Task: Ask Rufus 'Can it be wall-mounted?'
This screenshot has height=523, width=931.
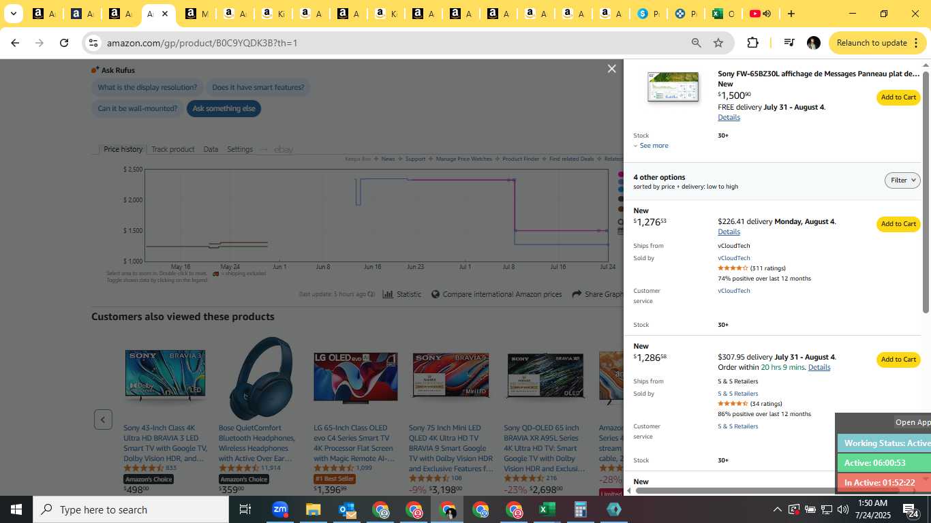Action: point(137,108)
